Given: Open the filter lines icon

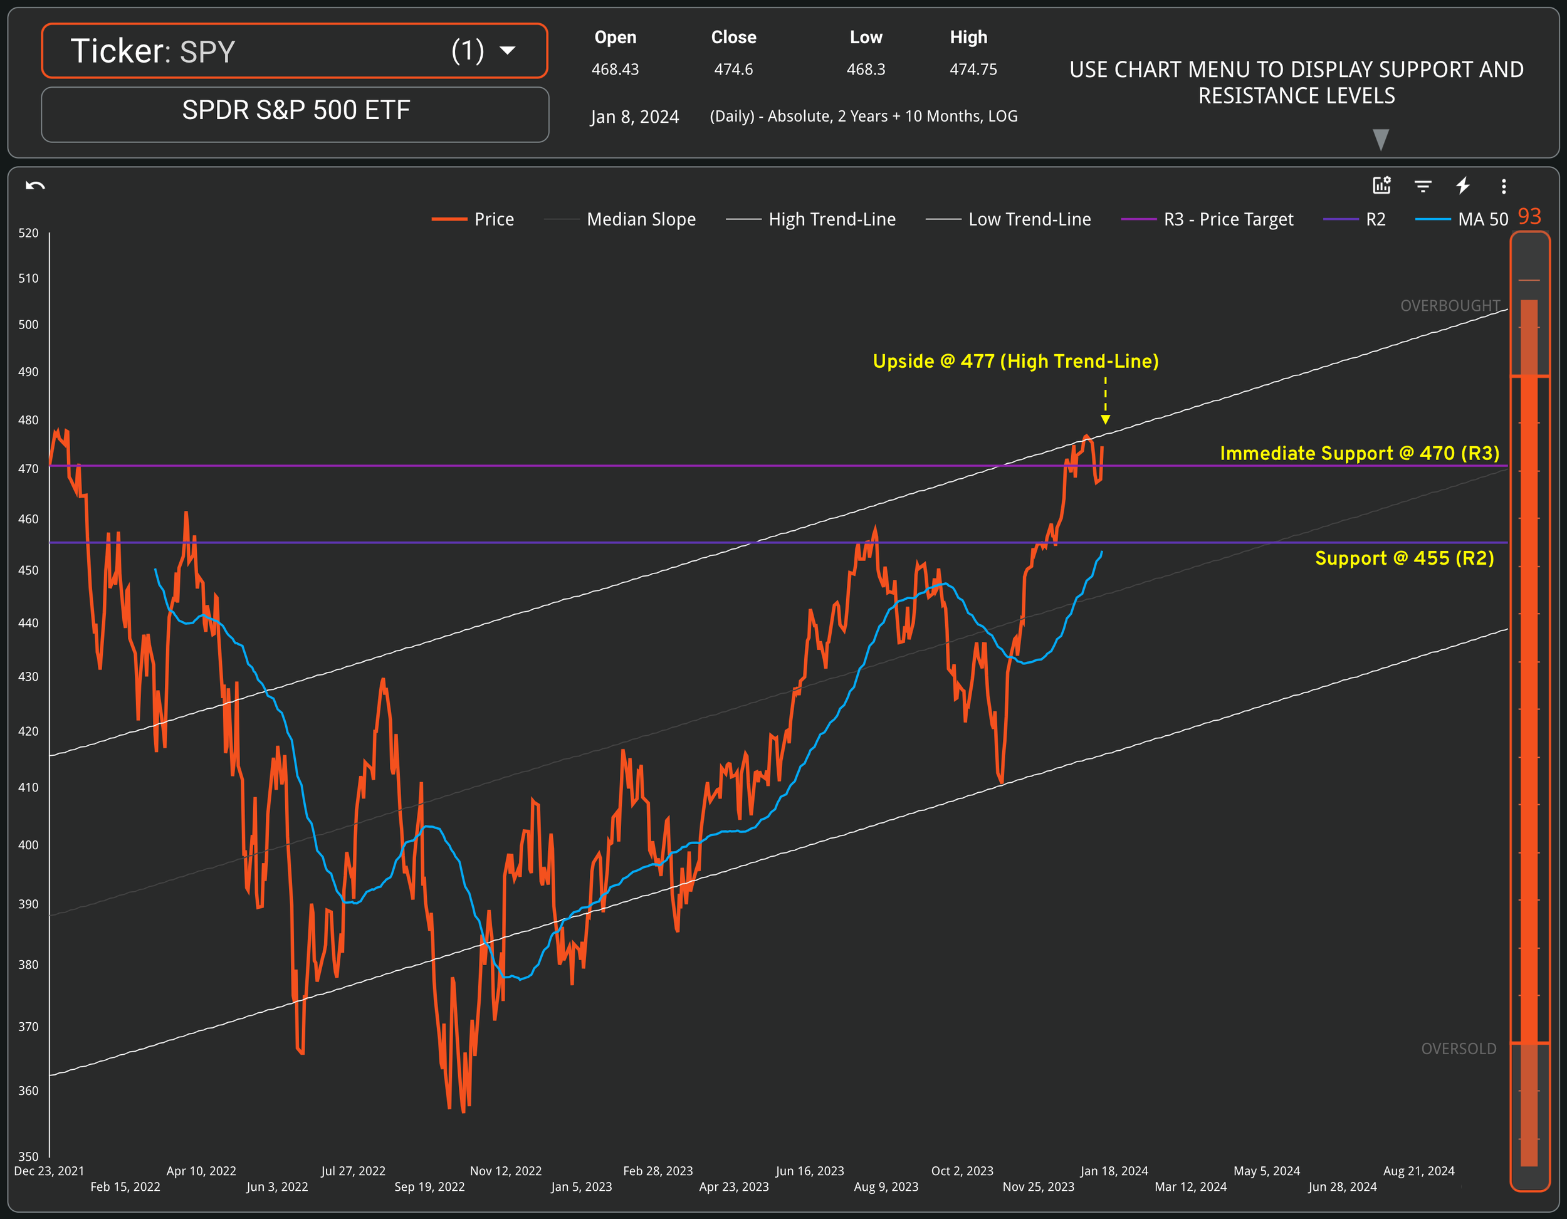Looking at the screenshot, I should 1423,187.
